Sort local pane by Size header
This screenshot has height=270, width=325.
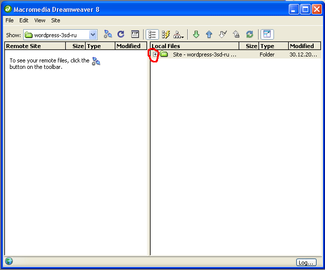coord(249,46)
